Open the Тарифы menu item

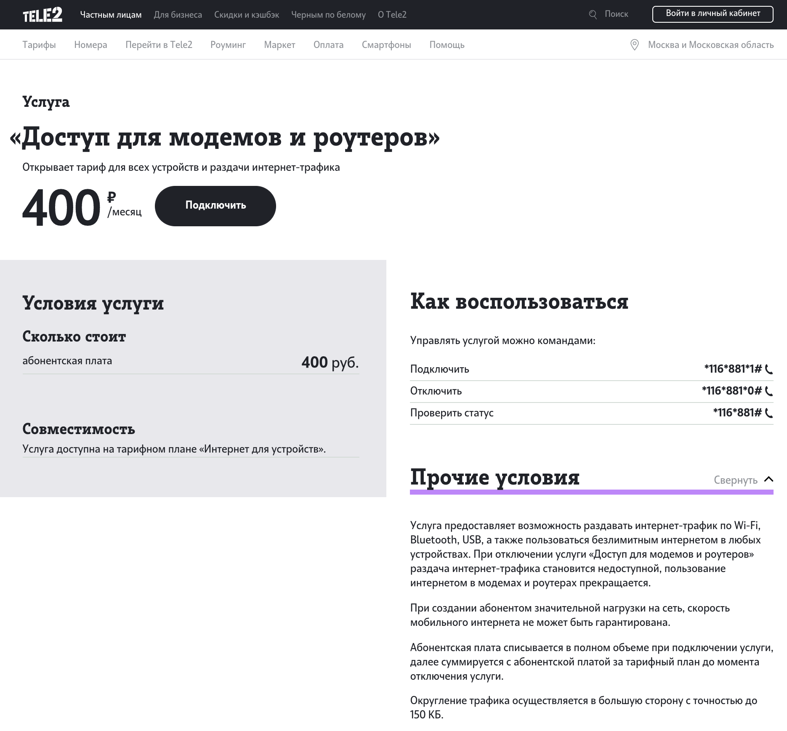(39, 45)
